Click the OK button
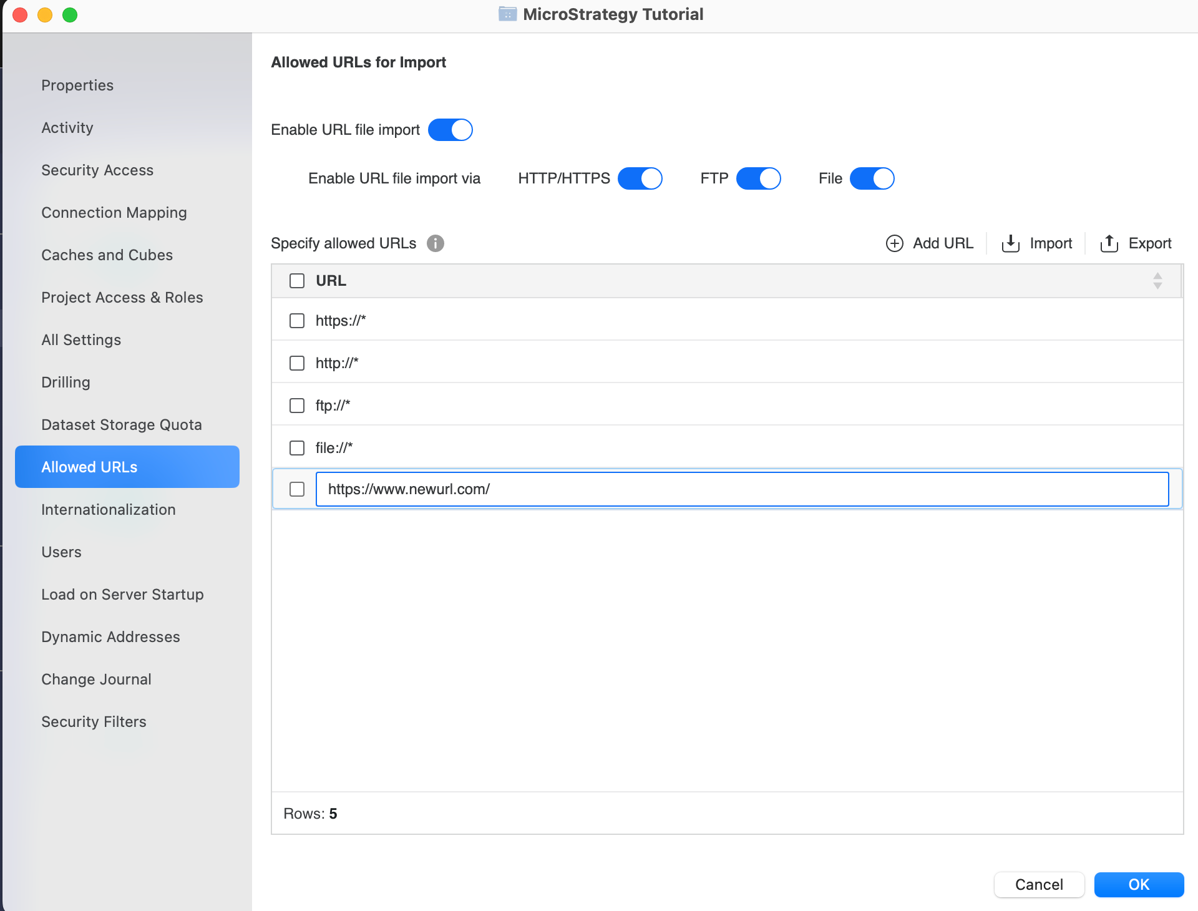The width and height of the screenshot is (1198, 911). pyautogui.click(x=1139, y=884)
